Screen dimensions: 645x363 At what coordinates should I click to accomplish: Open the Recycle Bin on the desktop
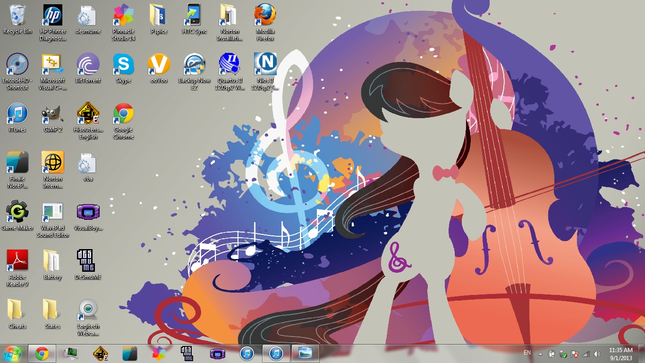click(x=17, y=19)
